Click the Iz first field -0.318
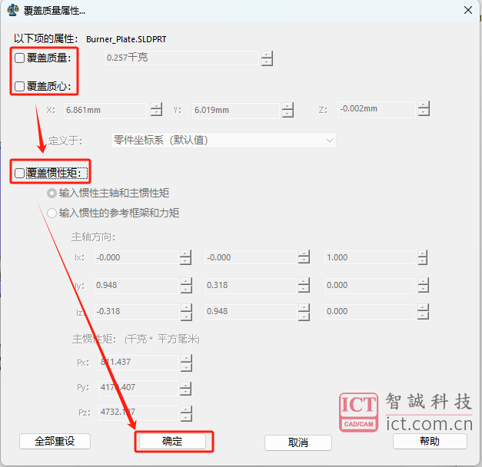The height and width of the screenshot is (467, 482). click(x=136, y=312)
